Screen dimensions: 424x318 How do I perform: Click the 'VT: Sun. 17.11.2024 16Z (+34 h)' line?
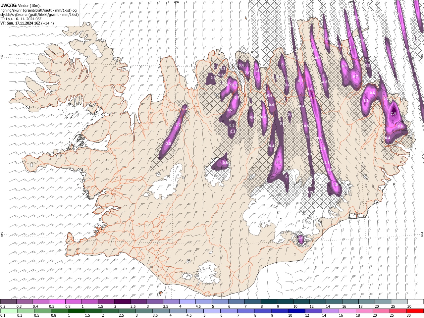27,23
